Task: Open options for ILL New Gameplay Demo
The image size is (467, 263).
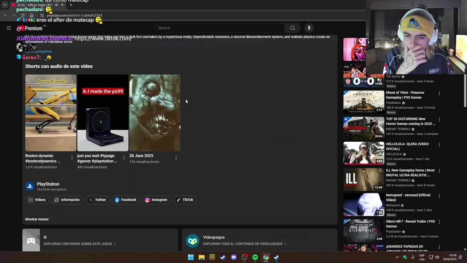Action: [x=439, y=171]
